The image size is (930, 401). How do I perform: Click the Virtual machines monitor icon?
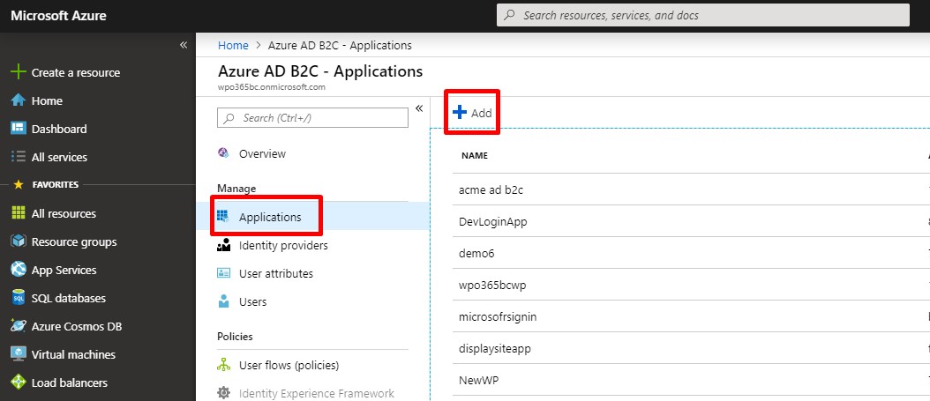point(19,354)
